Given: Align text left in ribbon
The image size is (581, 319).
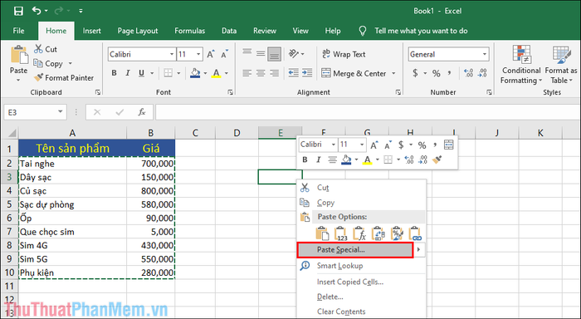Looking at the screenshot, I should pyautogui.click(x=247, y=73).
